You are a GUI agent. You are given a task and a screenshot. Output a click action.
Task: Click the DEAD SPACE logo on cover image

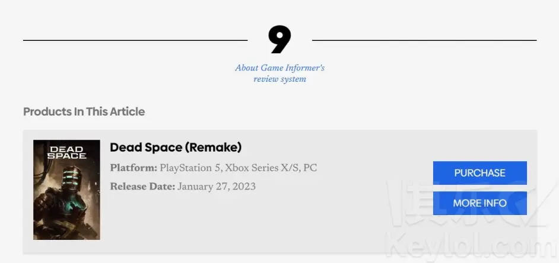[x=66, y=152]
